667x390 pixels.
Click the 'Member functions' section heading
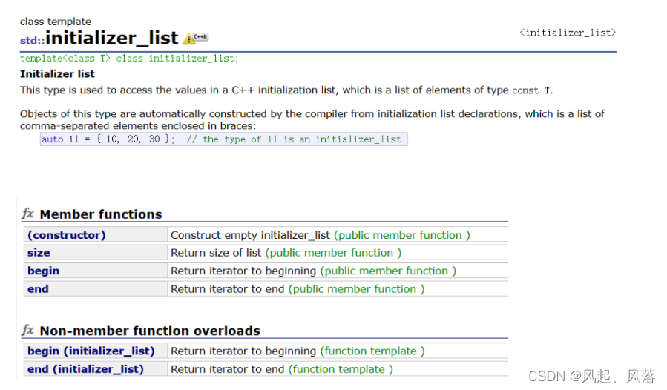[x=101, y=214]
